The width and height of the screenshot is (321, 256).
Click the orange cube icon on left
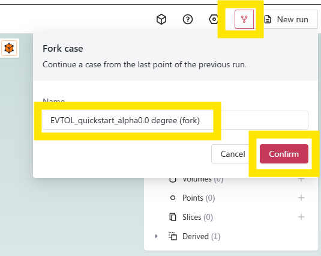[x=9, y=48]
